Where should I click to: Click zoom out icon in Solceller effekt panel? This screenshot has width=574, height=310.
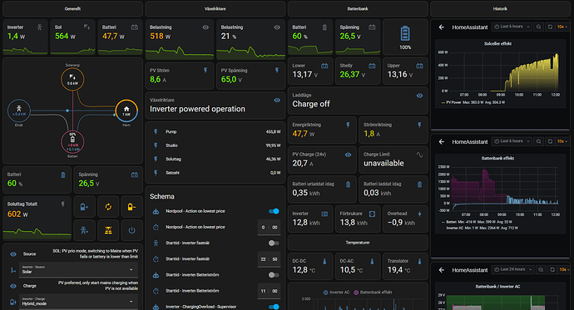[538, 27]
